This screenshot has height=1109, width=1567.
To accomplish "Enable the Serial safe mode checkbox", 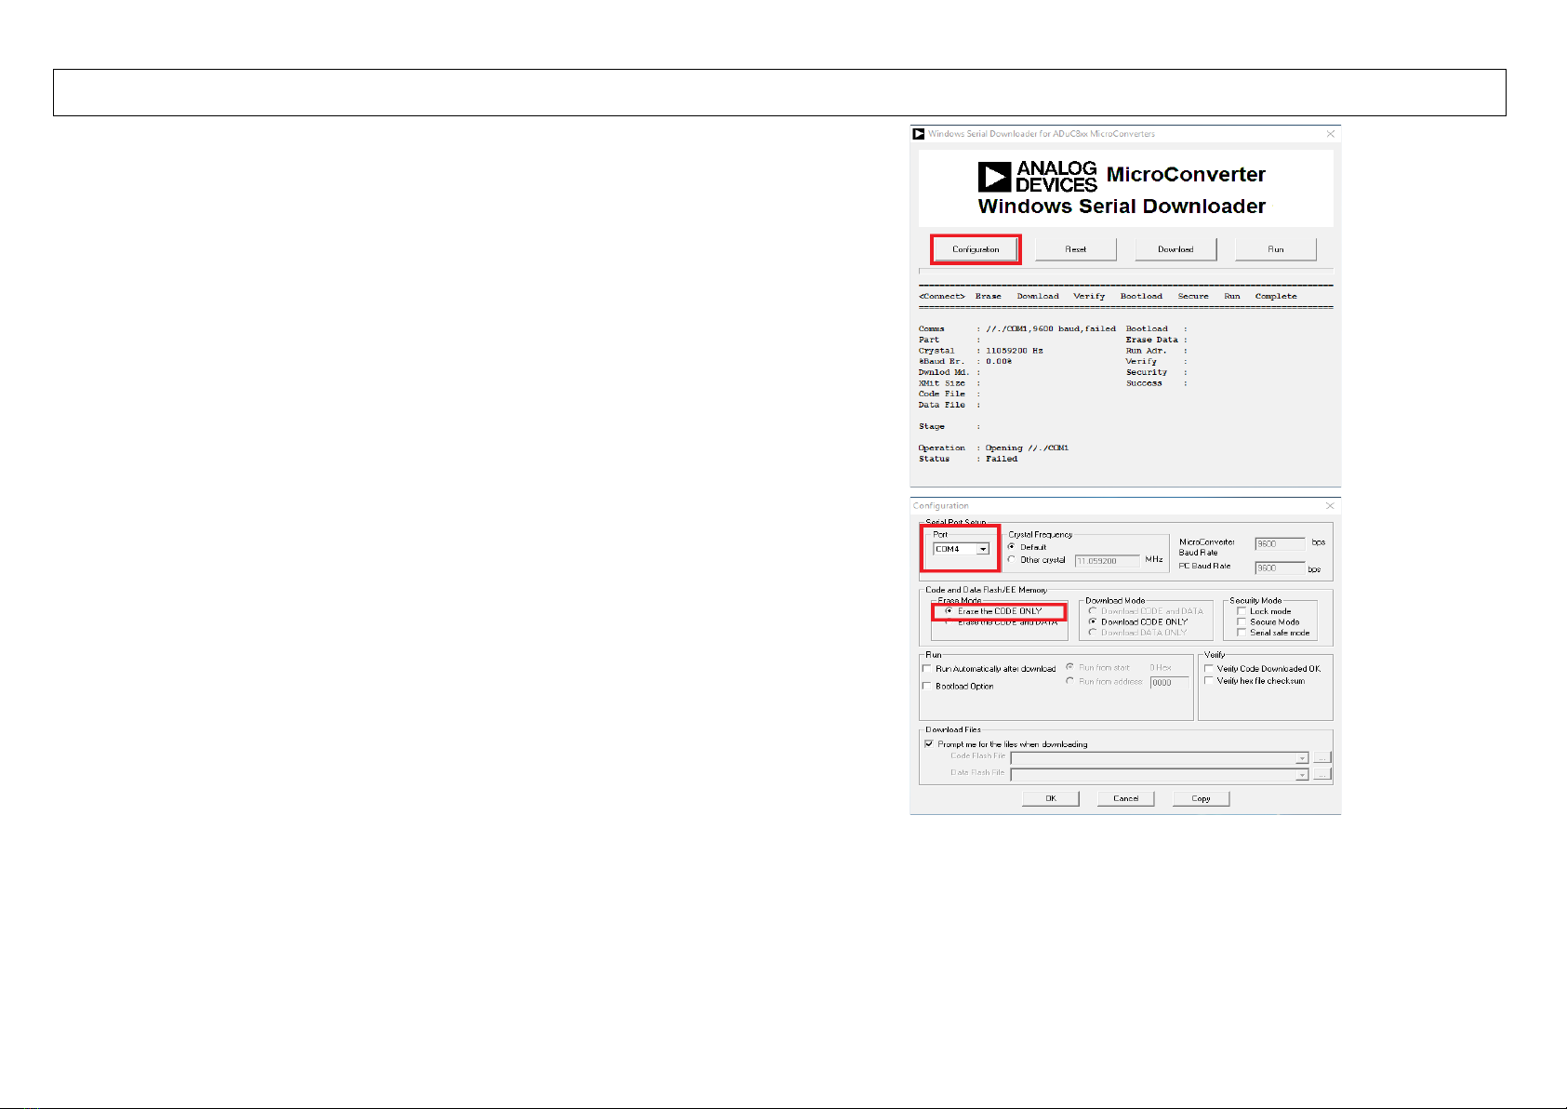I will coord(1242,633).
